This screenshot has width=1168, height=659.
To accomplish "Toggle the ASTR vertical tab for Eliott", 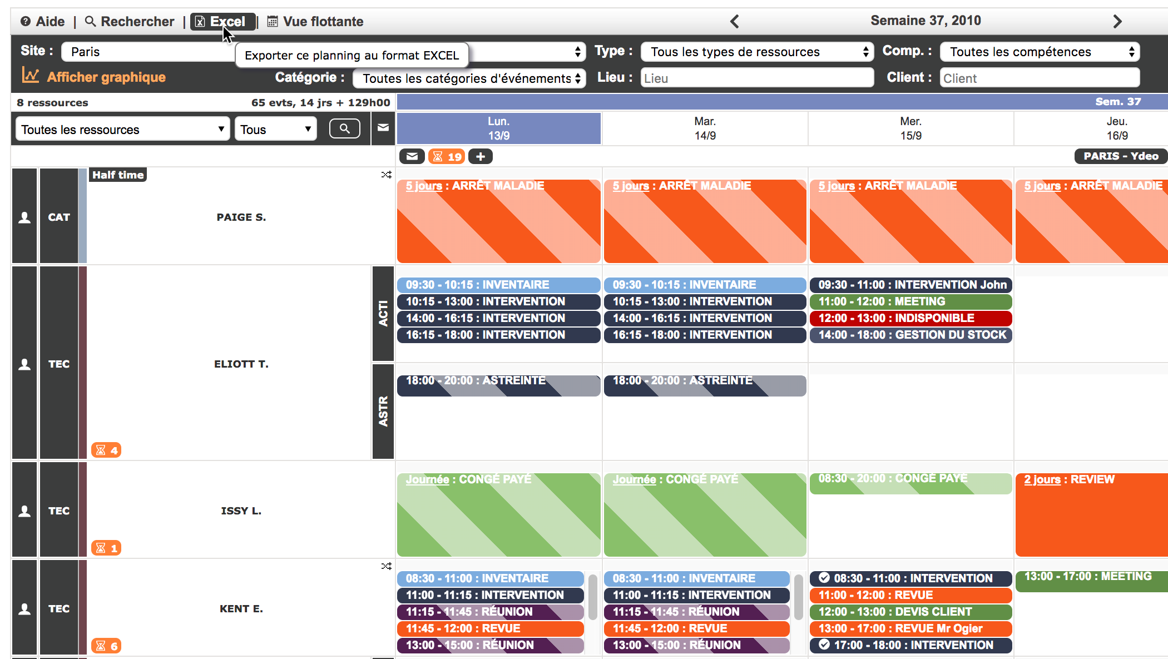I will point(383,411).
